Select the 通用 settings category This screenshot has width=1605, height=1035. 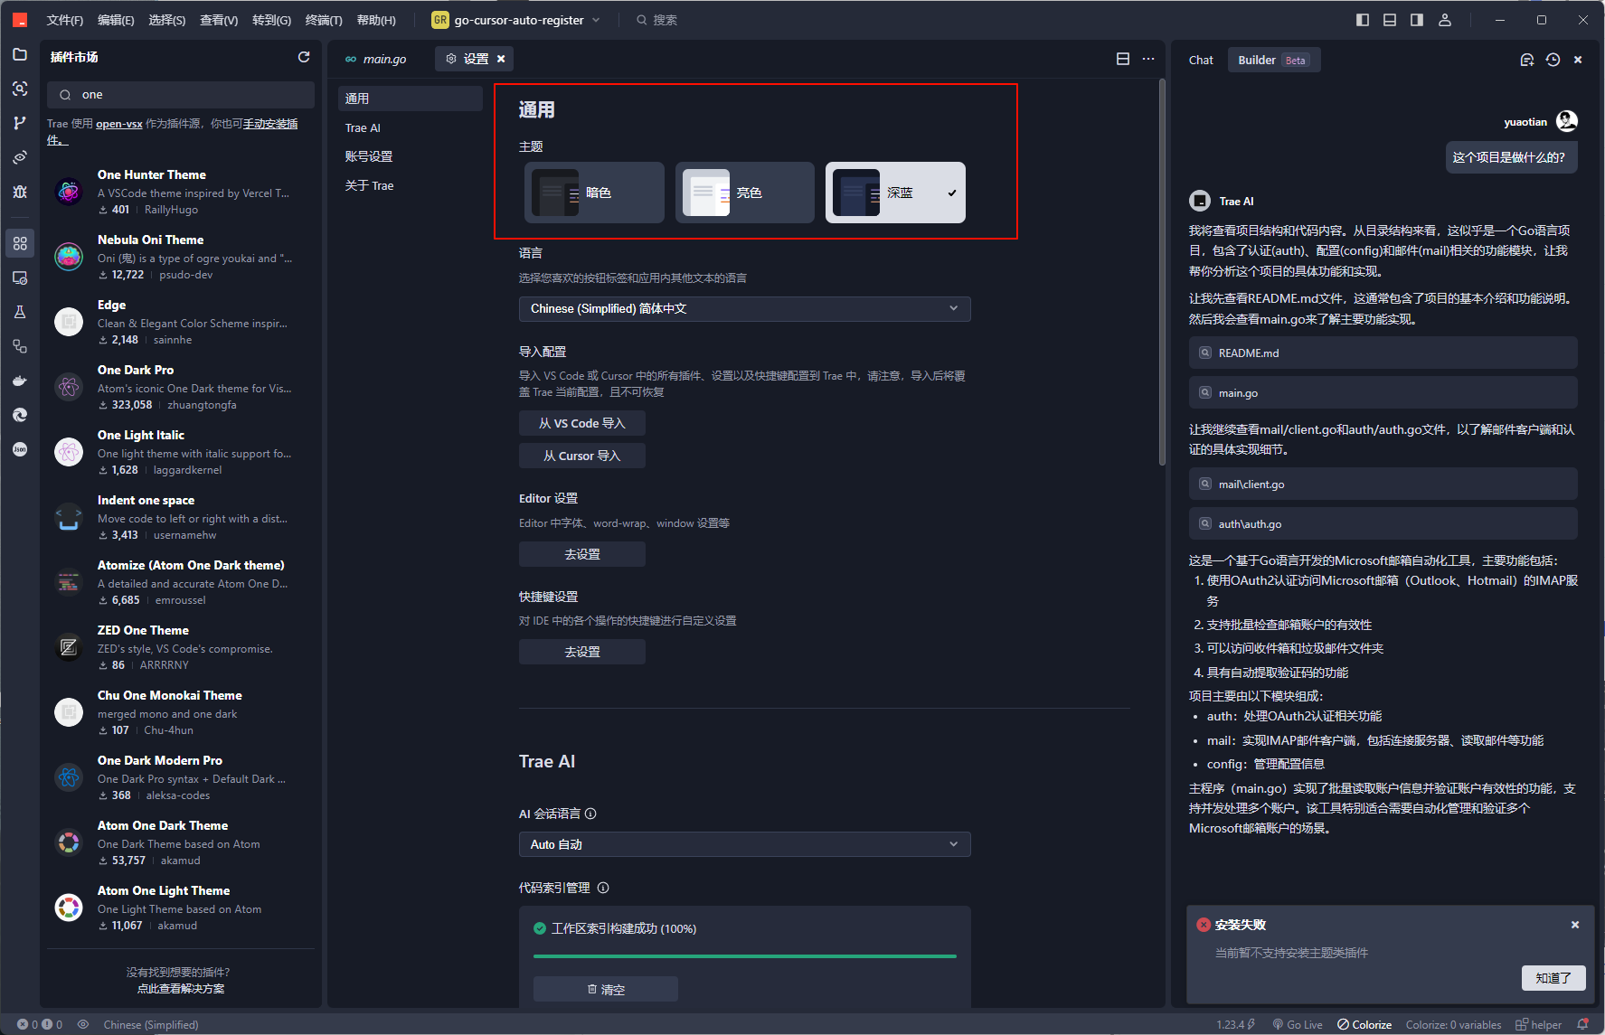[411, 99]
